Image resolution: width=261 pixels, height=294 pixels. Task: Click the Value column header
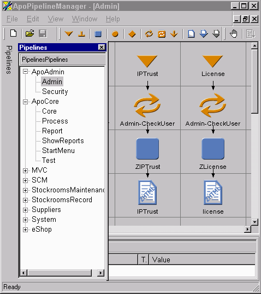[202, 260]
